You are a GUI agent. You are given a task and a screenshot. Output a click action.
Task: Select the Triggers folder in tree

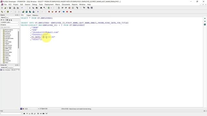pyautogui.click(x=7, y=43)
